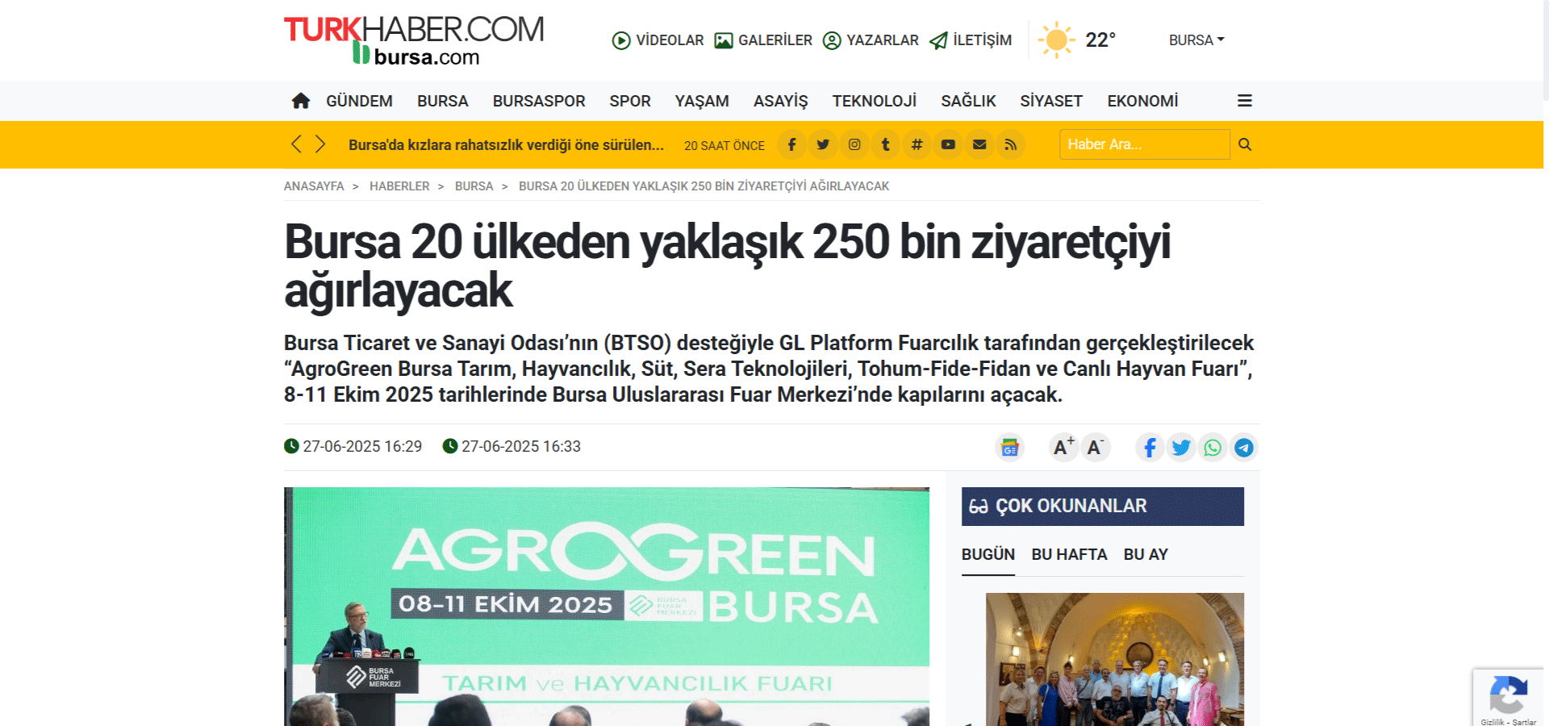
Task: Click the RSS feed icon
Action: coord(1010,144)
